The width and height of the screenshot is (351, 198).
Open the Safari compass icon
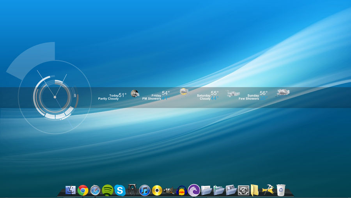(95, 191)
